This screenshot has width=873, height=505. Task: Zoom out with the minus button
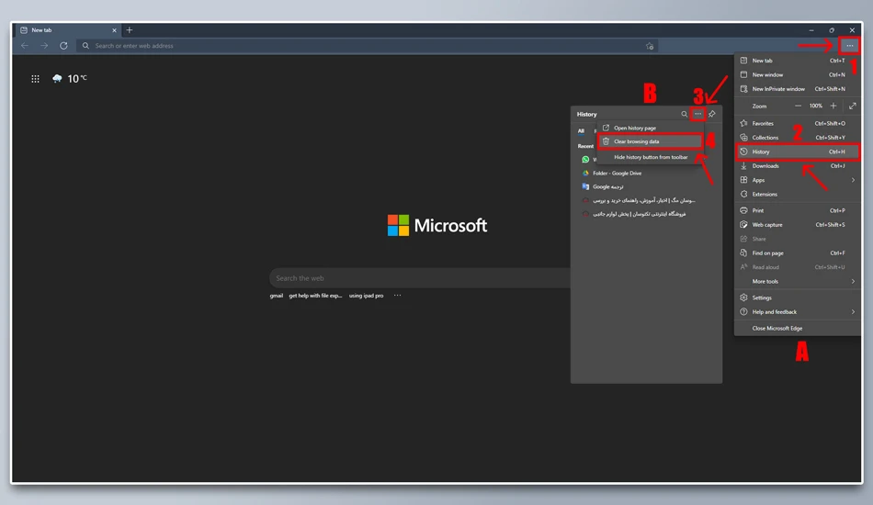click(798, 106)
